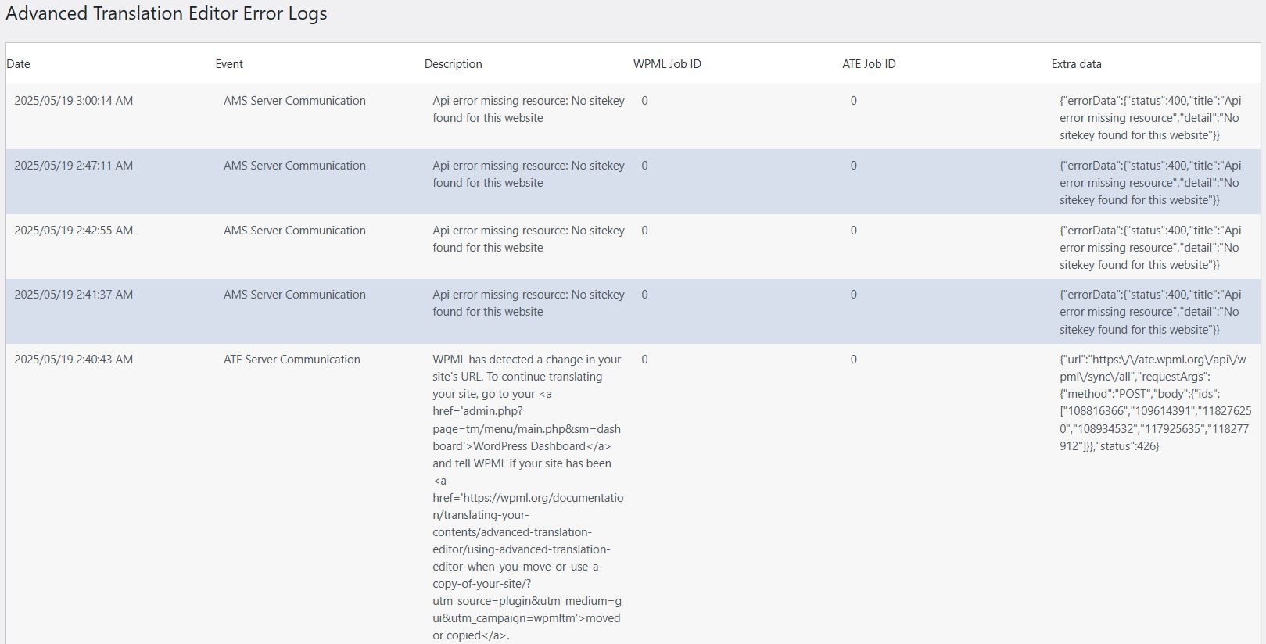The image size is (1266, 644).
Task: Click the Extra data column header
Action: [1076, 64]
